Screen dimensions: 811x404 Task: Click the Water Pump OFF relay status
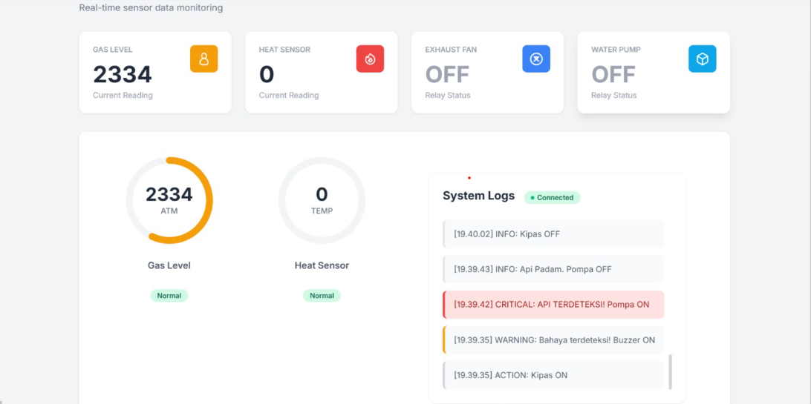coord(613,74)
